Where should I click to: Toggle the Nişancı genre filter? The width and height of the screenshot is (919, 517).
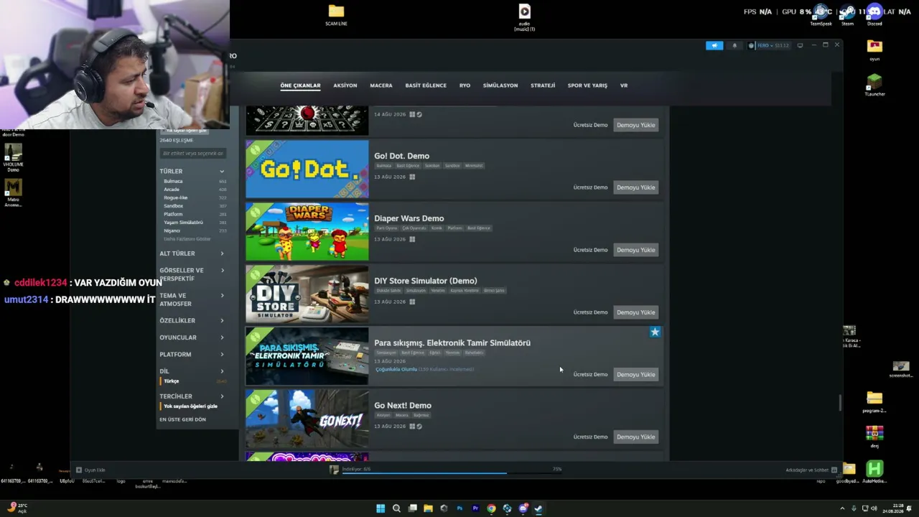tap(194, 231)
